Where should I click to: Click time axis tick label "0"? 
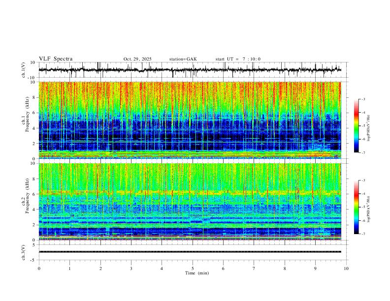coord(39,269)
